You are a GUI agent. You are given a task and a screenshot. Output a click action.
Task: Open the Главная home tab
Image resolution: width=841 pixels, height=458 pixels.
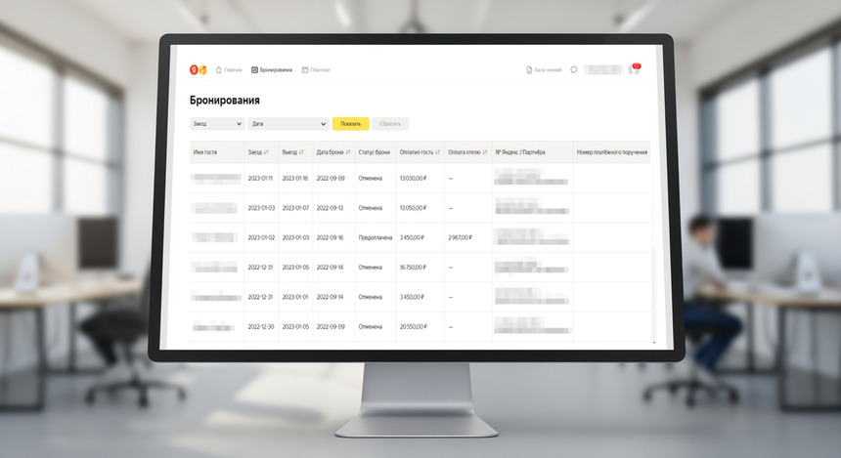click(x=229, y=70)
